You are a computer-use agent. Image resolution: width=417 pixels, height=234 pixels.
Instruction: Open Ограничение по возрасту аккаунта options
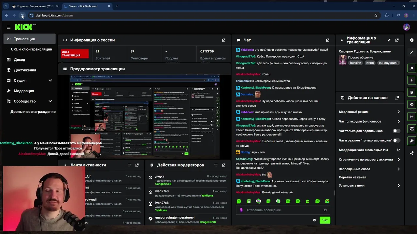click(x=369, y=160)
